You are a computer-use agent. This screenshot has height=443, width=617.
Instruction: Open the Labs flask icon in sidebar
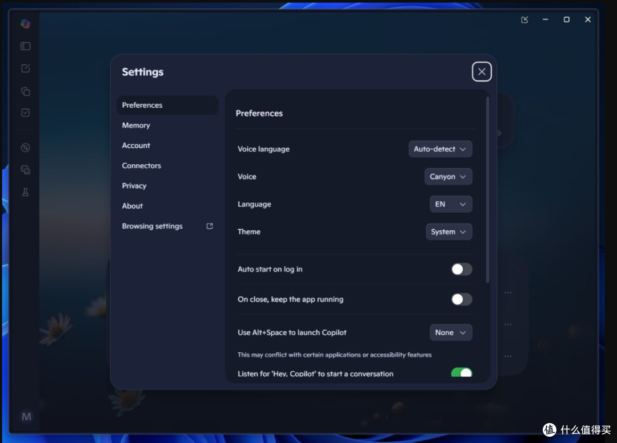(x=26, y=192)
